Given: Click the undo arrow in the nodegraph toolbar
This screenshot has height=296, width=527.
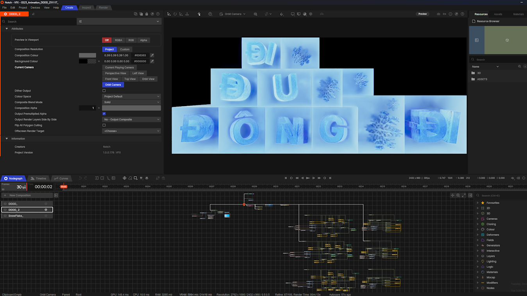Looking at the screenshot, I should click(x=80, y=178).
